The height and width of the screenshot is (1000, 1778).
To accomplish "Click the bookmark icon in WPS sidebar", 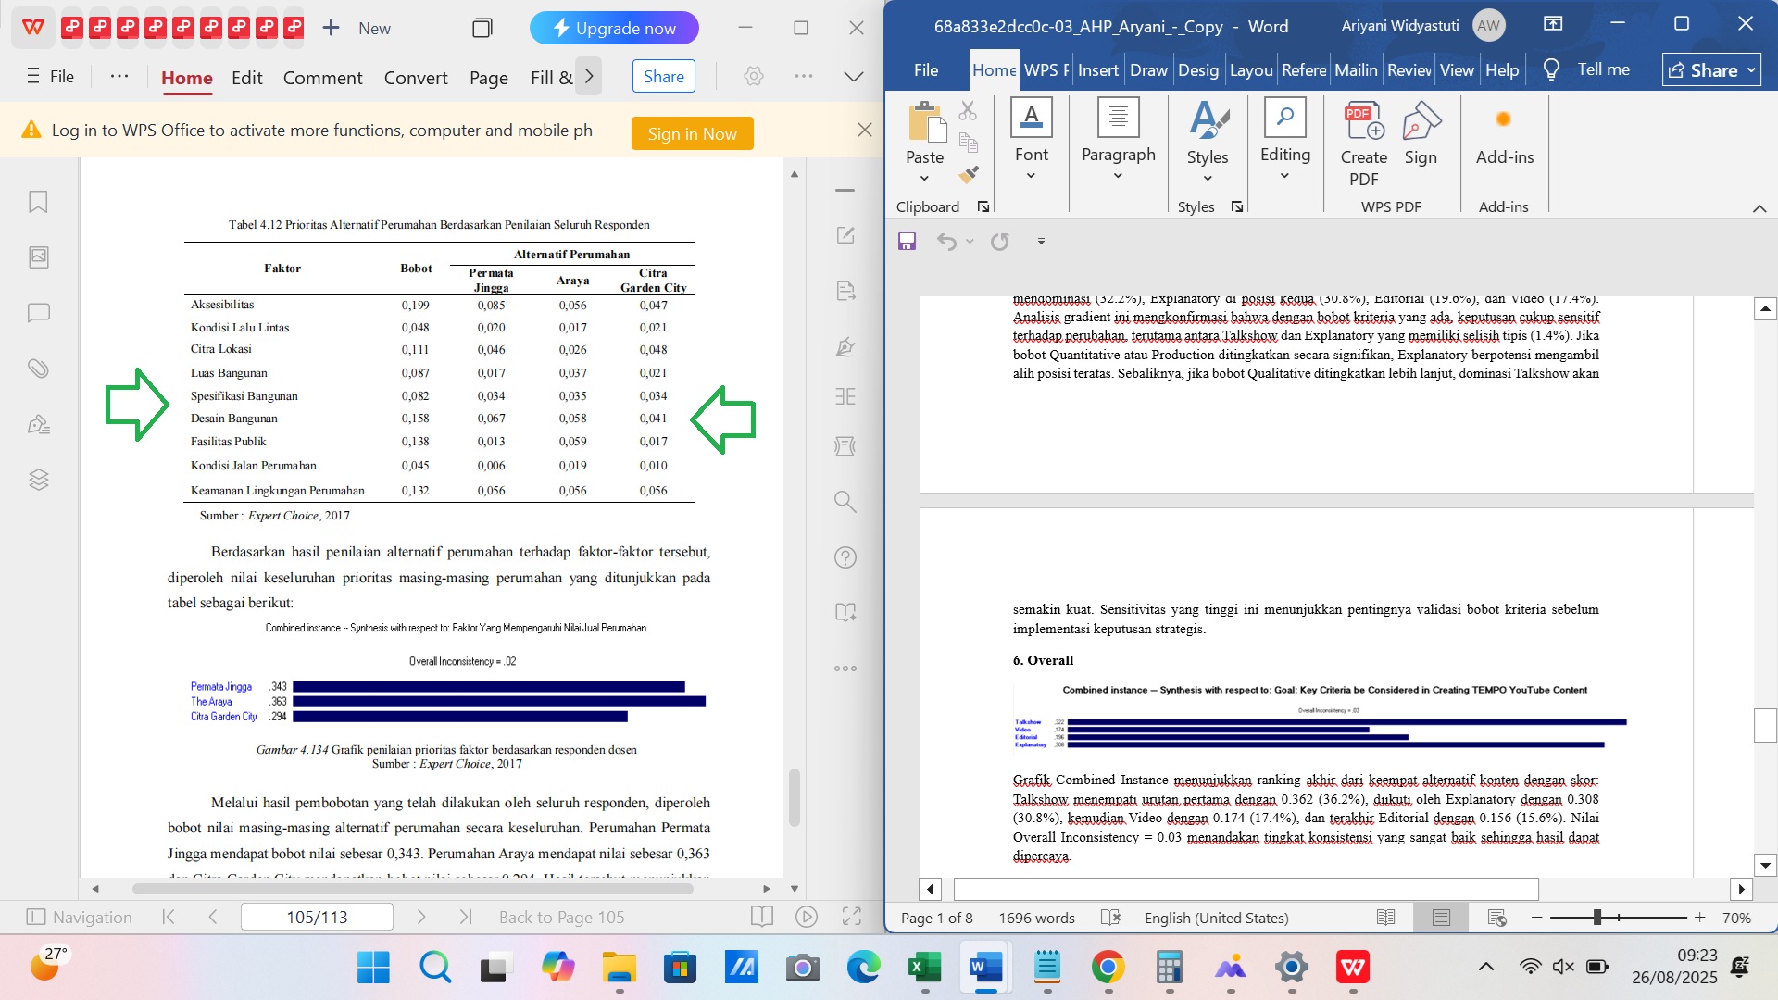I will (x=38, y=202).
